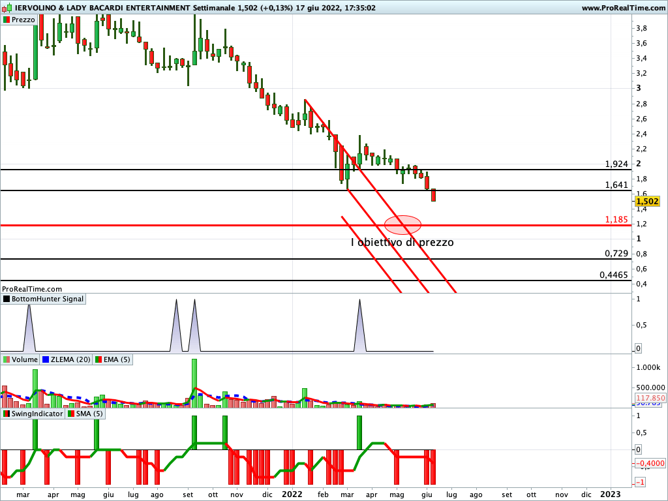This screenshot has width=668, height=501.
Task: Click the red ellipse price target marker
Action: pyautogui.click(x=402, y=225)
